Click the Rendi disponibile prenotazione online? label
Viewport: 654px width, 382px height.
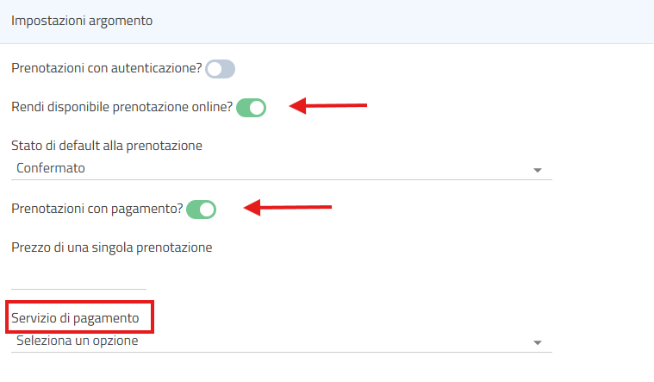click(122, 107)
